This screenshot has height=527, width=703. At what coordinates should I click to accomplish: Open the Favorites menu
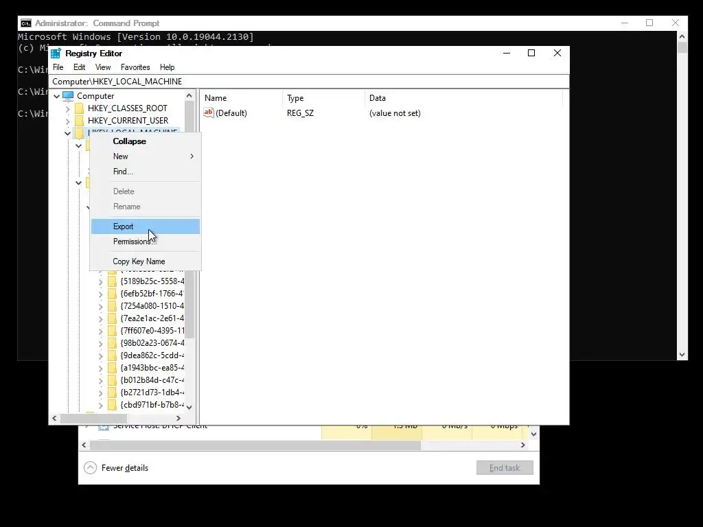point(135,67)
